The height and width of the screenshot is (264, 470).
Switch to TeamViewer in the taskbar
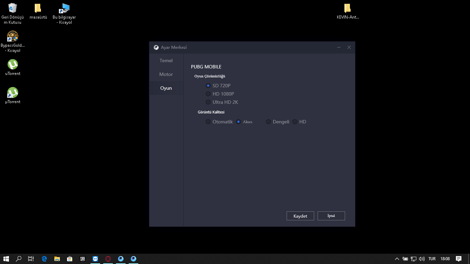[95, 259]
